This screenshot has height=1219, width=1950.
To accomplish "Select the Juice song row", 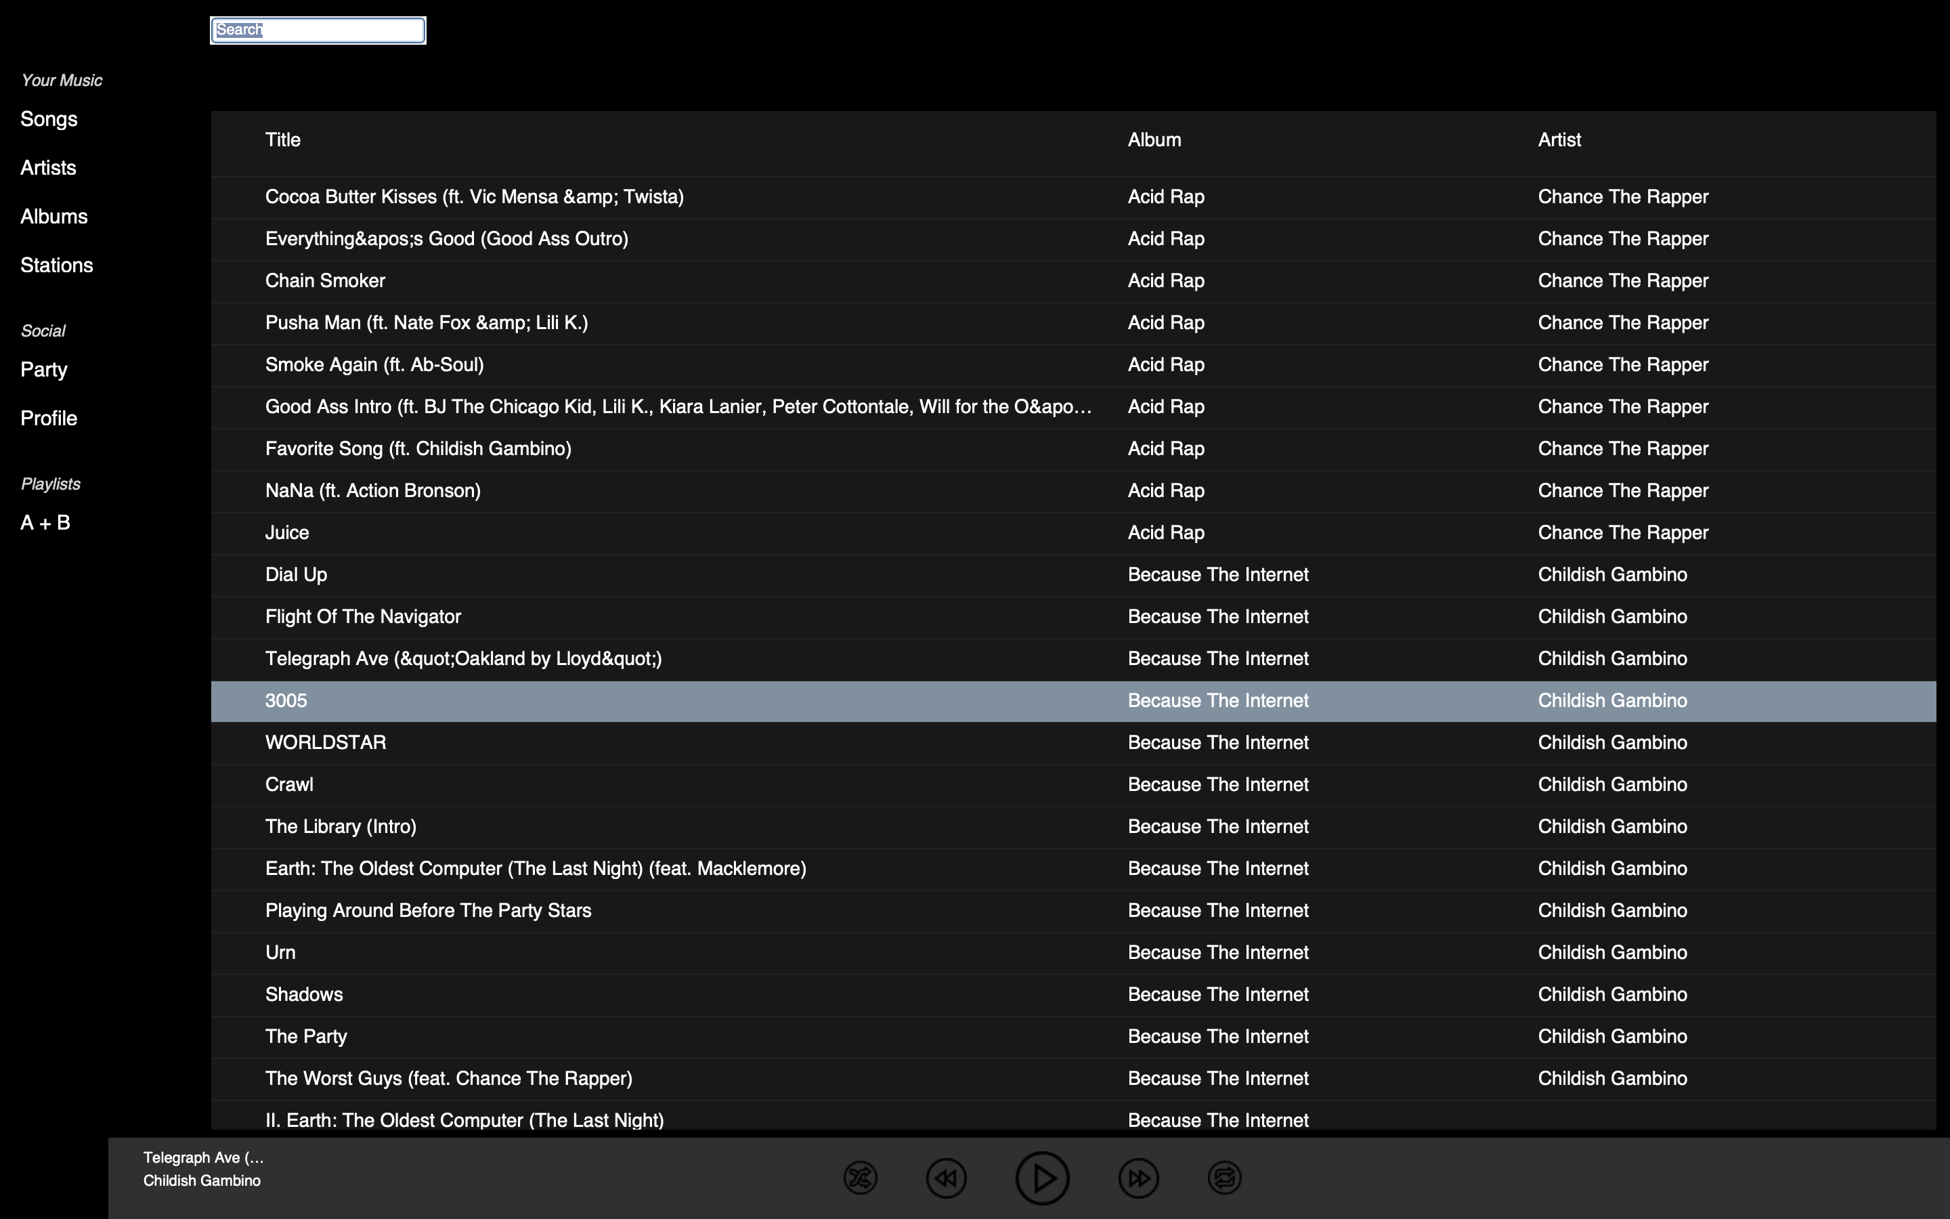I will point(1073,532).
